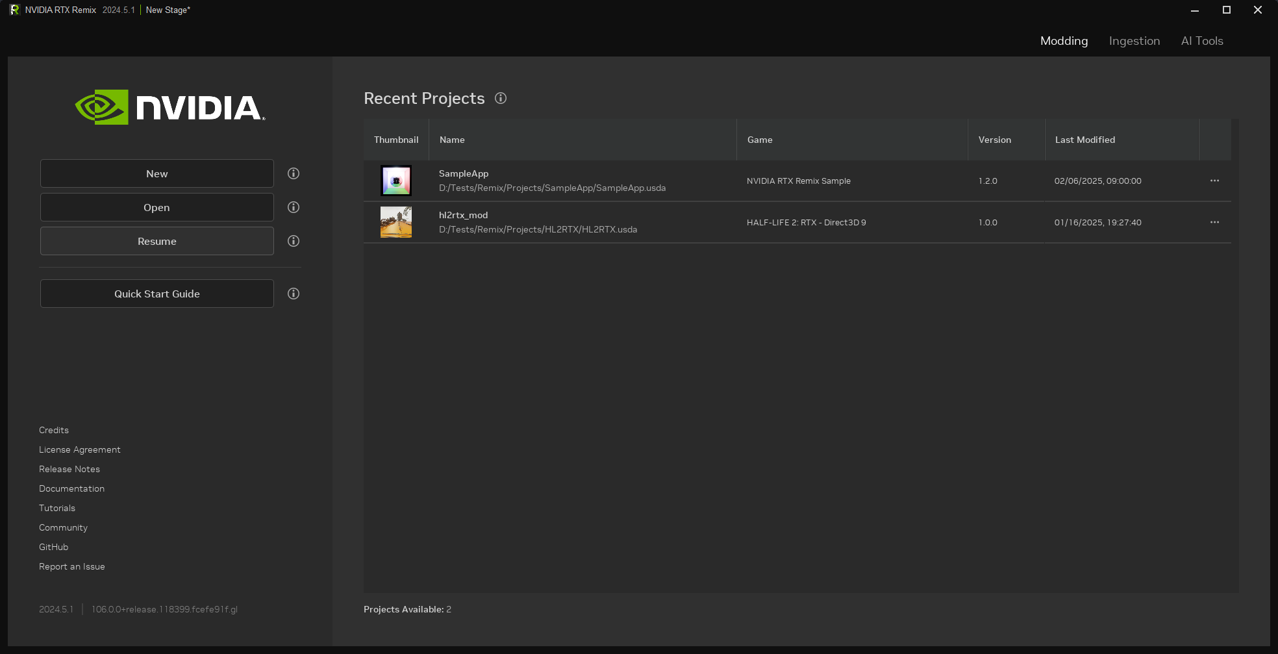Select the Modding tab
The width and height of the screenshot is (1278, 654).
coord(1064,41)
